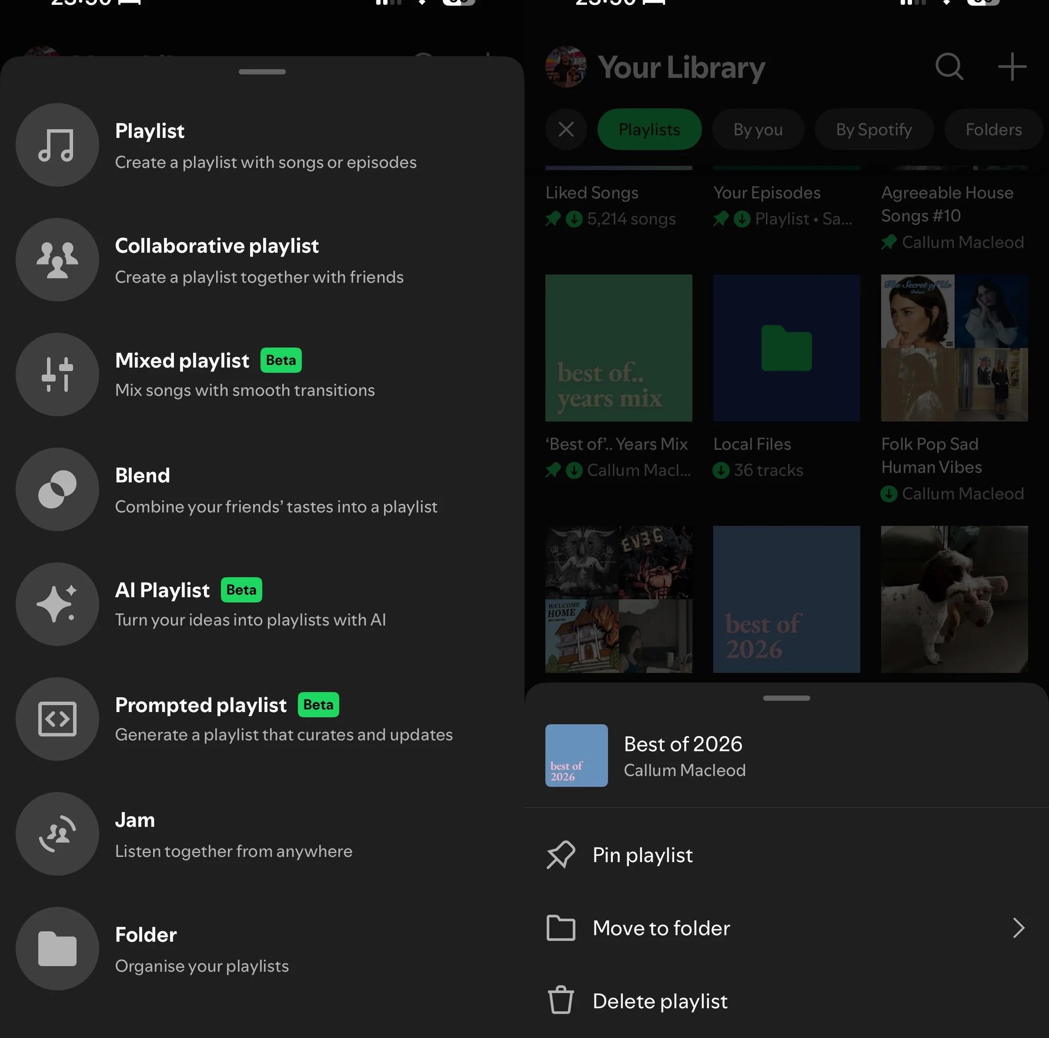Tap the download indicator on Local Files
The width and height of the screenshot is (1049, 1038).
click(721, 470)
